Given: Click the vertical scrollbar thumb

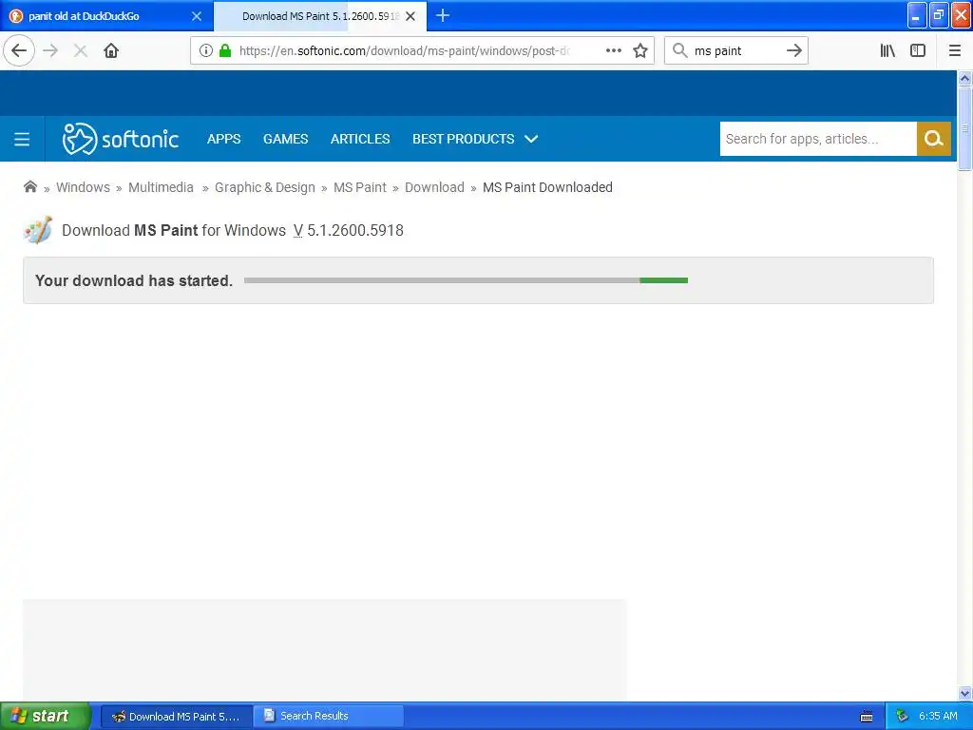Looking at the screenshot, I should click(x=964, y=128).
